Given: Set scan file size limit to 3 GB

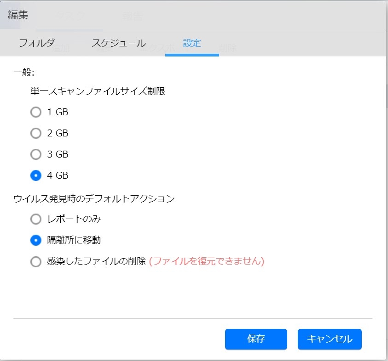Looking at the screenshot, I should pos(36,154).
